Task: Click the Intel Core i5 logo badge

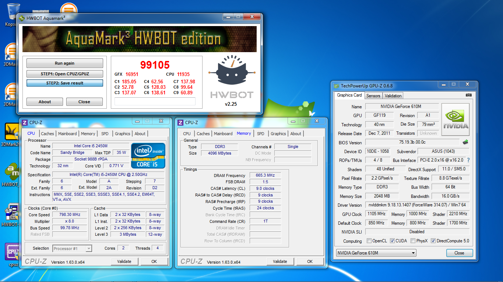Action: [x=148, y=156]
